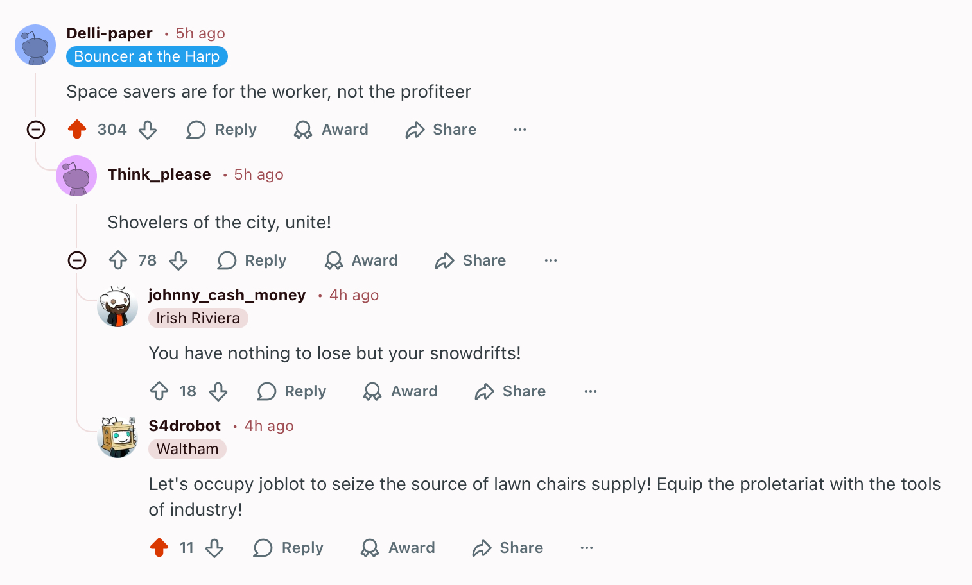Downvote S4drobot's joblot comment

(214, 548)
